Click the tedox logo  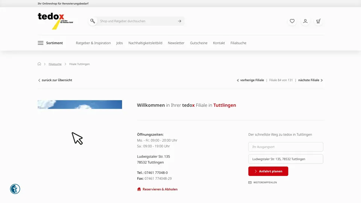click(56, 21)
